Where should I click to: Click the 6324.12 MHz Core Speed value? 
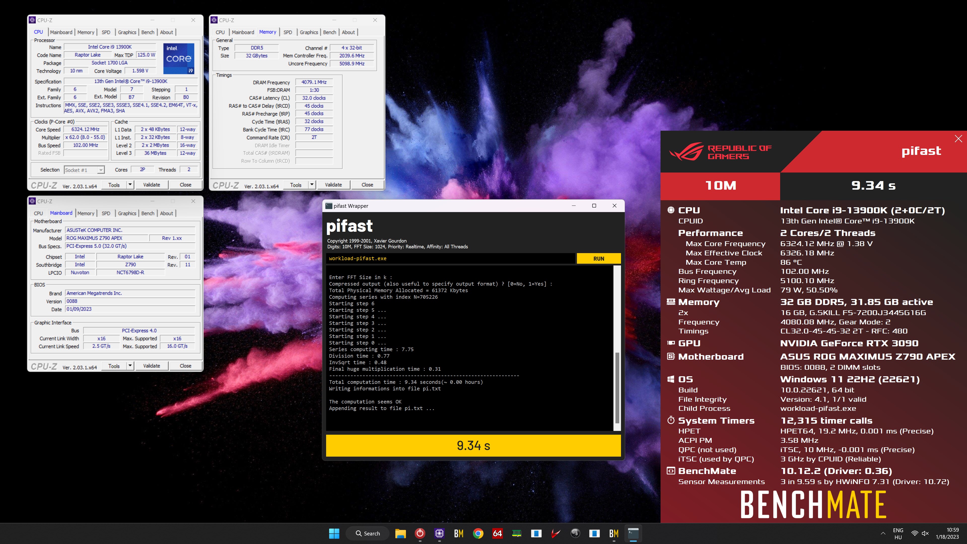pos(86,129)
